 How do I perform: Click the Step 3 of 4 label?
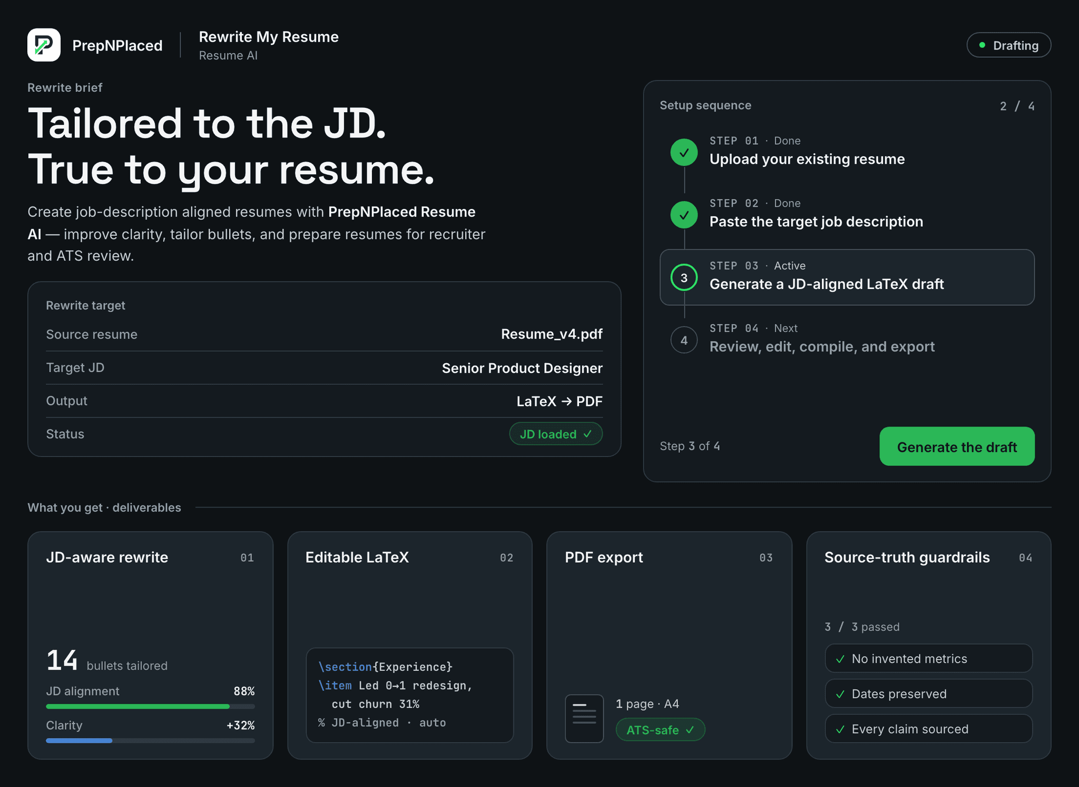pos(690,446)
